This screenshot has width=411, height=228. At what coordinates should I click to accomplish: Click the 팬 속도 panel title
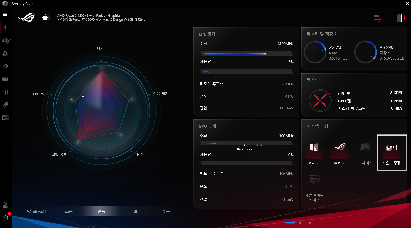coord(313,80)
